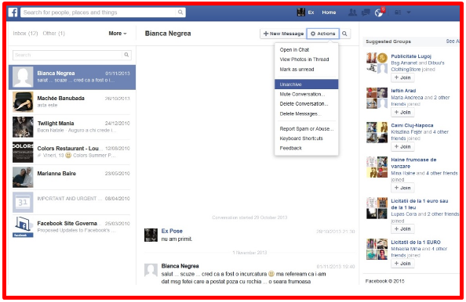
Task: Click Ieftin Arad group thumbnail
Action: [377, 98]
